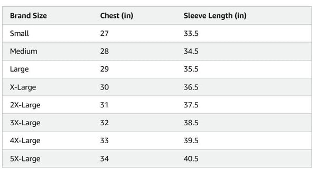Click the Sleeve Length (in) column header
Image resolution: width=317 pixels, height=190 pixels.
tap(215, 16)
